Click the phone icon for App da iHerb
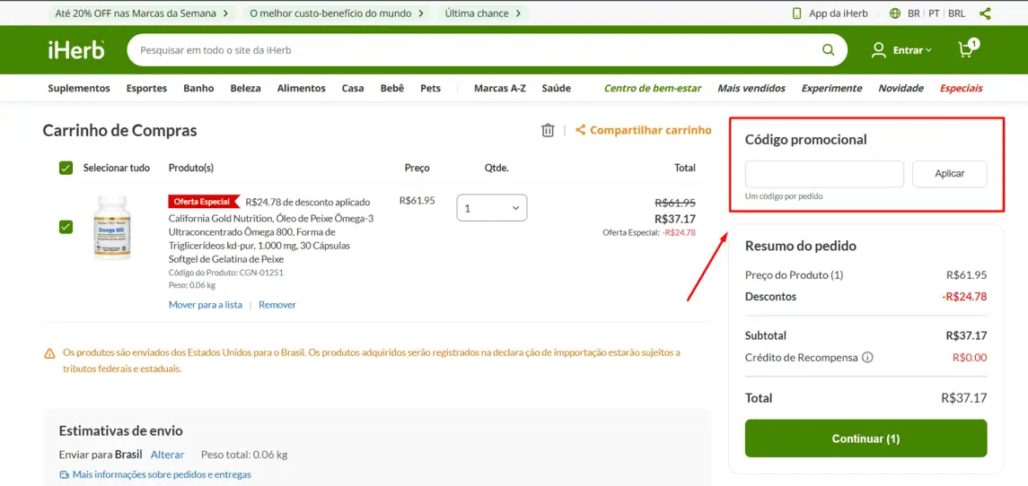 tap(796, 13)
